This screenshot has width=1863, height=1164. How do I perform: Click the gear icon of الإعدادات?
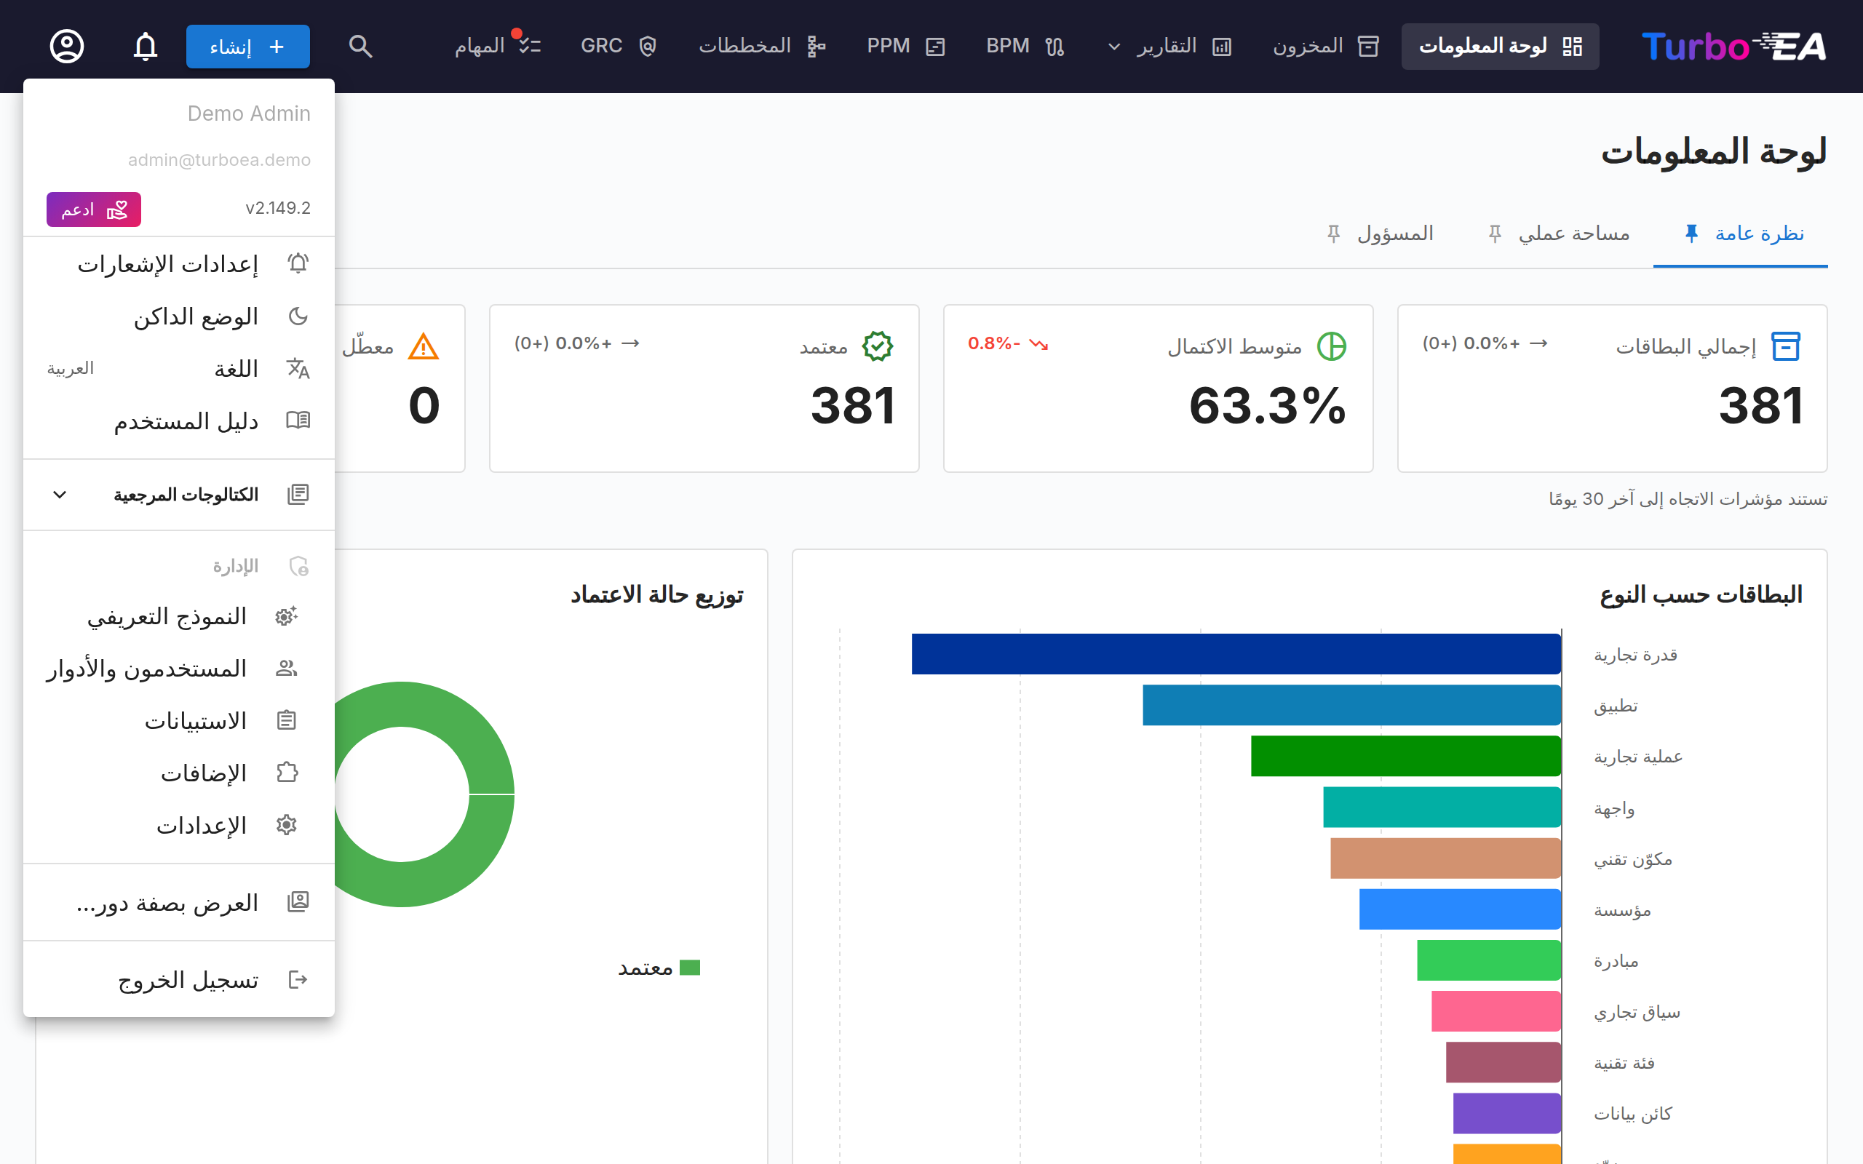click(x=287, y=825)
